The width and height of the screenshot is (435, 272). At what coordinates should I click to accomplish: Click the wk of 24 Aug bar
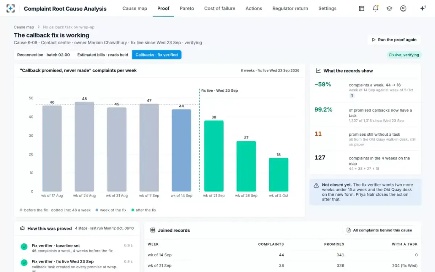[84, 147]
